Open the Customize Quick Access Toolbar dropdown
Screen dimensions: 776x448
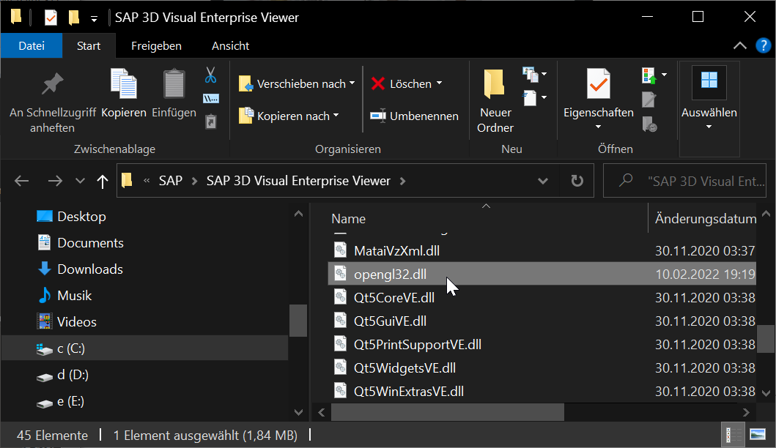(x=94, y=19)
